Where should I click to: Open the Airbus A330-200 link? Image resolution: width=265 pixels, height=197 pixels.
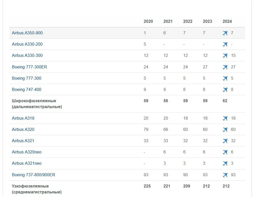tap(27, 44)
